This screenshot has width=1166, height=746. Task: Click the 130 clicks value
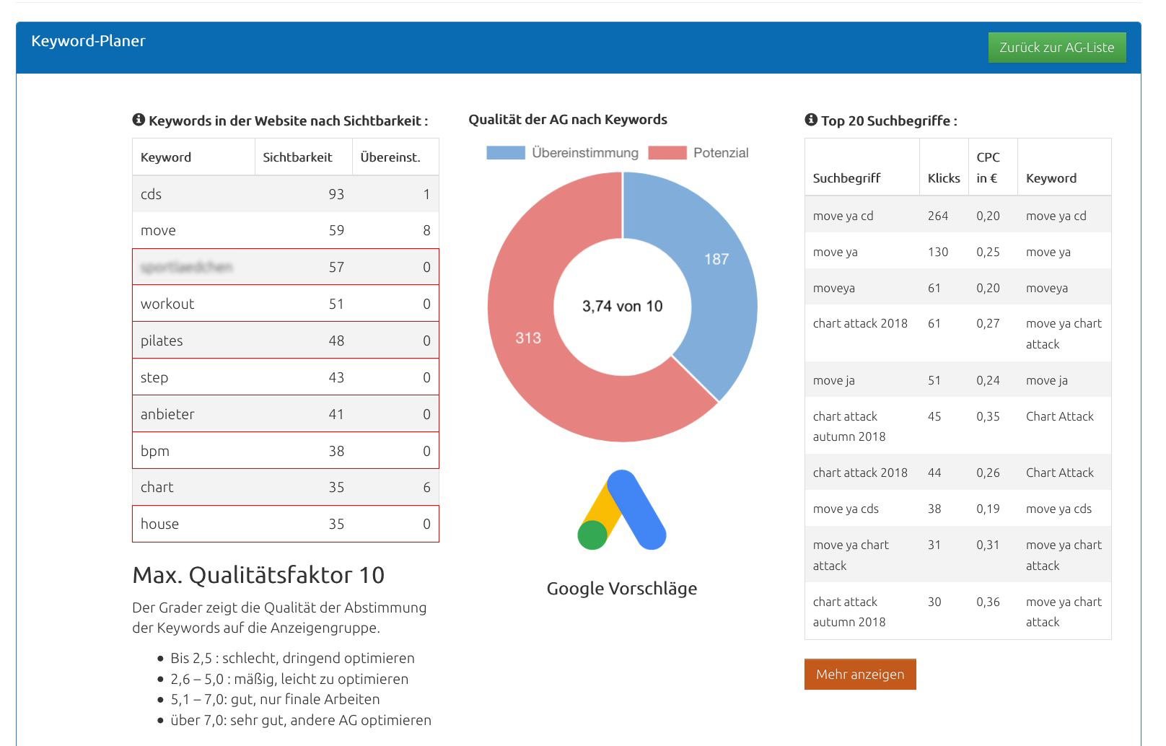938,252
